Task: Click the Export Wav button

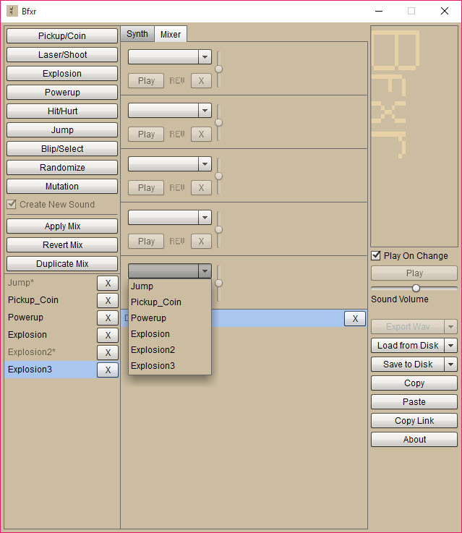Action: pos(408,327)
